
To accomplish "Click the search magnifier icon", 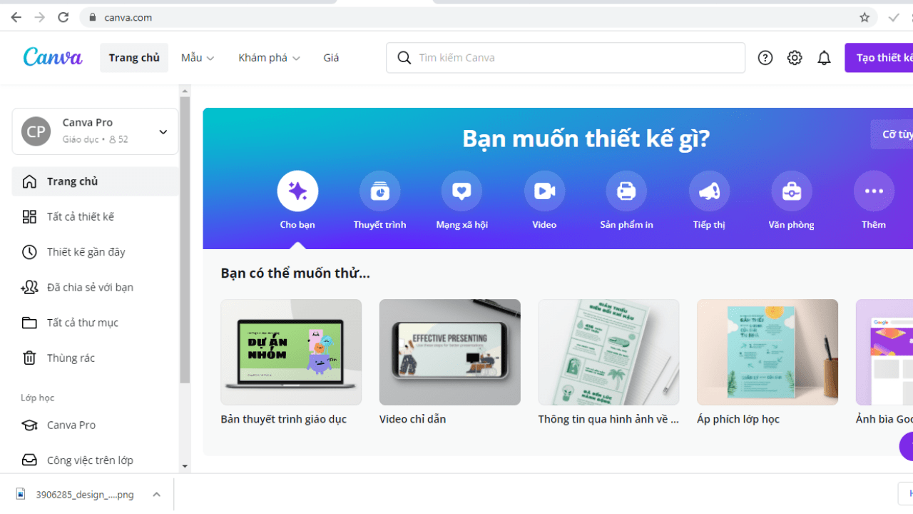I will [x=404, y=58].
